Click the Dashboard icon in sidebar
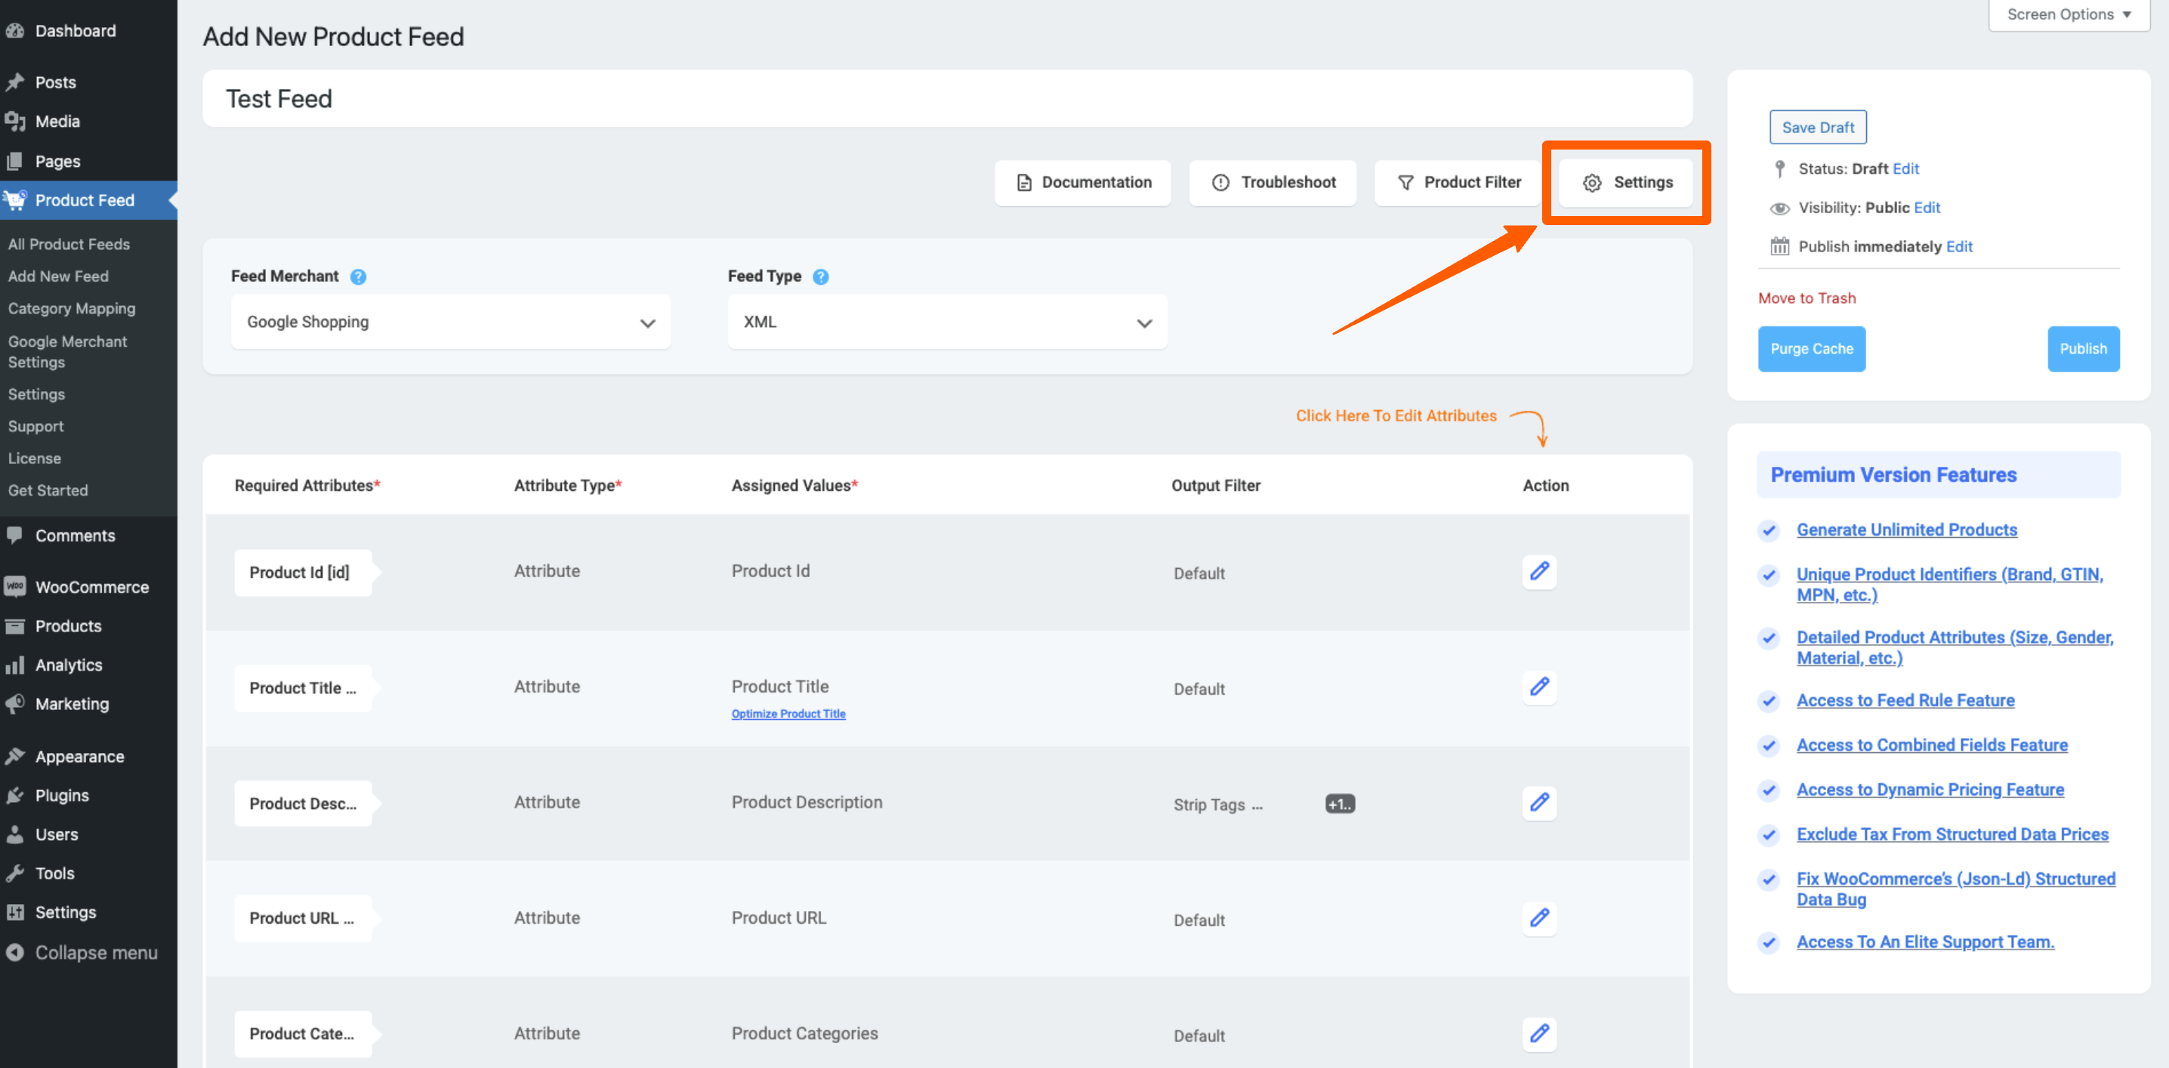 pyautogui.click(x=15, y=31)
